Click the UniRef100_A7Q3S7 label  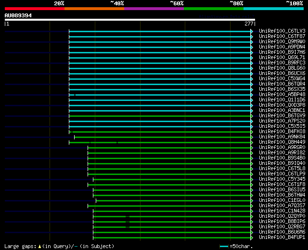(x=282, y=206)
